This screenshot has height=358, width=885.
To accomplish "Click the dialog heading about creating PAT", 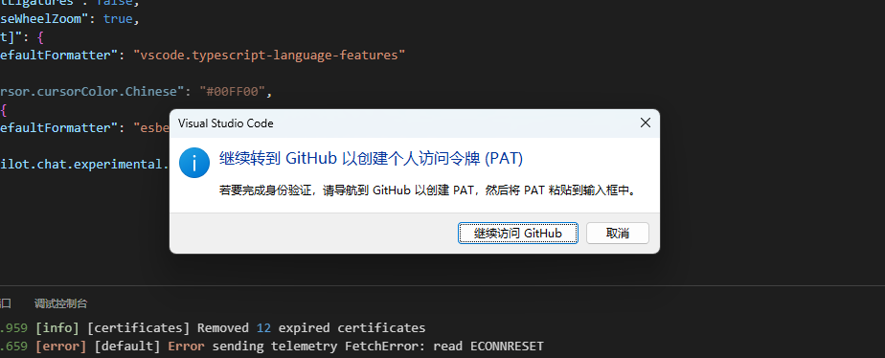I will tap(371, 159).
